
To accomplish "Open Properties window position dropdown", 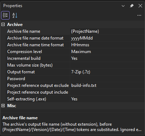I will tap(123, 6).
